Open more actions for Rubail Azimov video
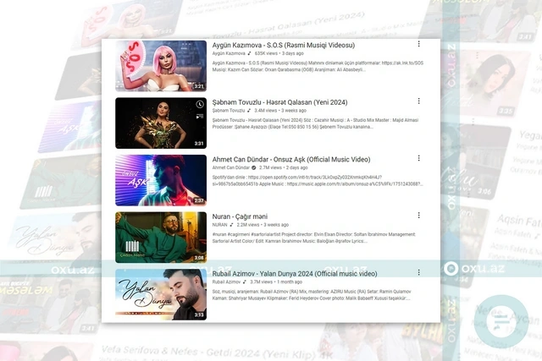Screen dimensions: 542x361 pyautogui.click(x=418, y=273)
